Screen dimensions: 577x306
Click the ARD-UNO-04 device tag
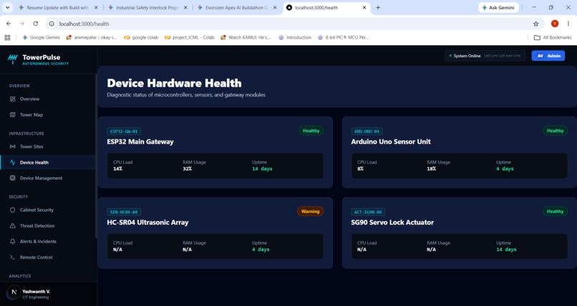tap(367, 131)
